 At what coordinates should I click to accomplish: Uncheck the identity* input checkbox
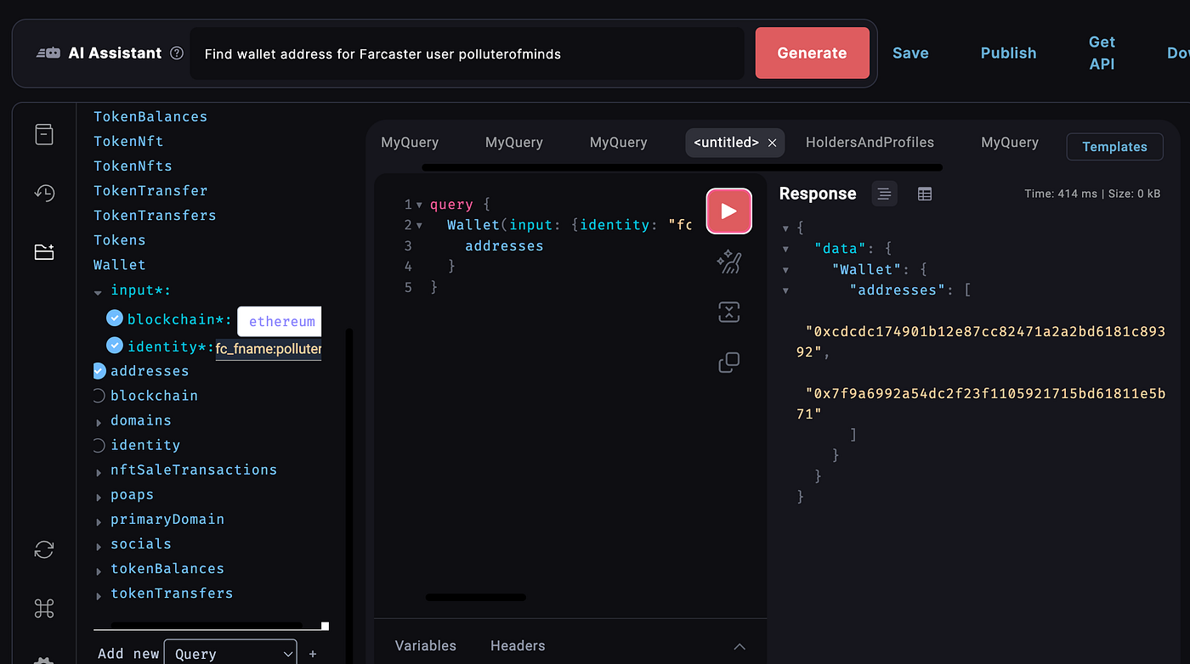click(114, 346)
